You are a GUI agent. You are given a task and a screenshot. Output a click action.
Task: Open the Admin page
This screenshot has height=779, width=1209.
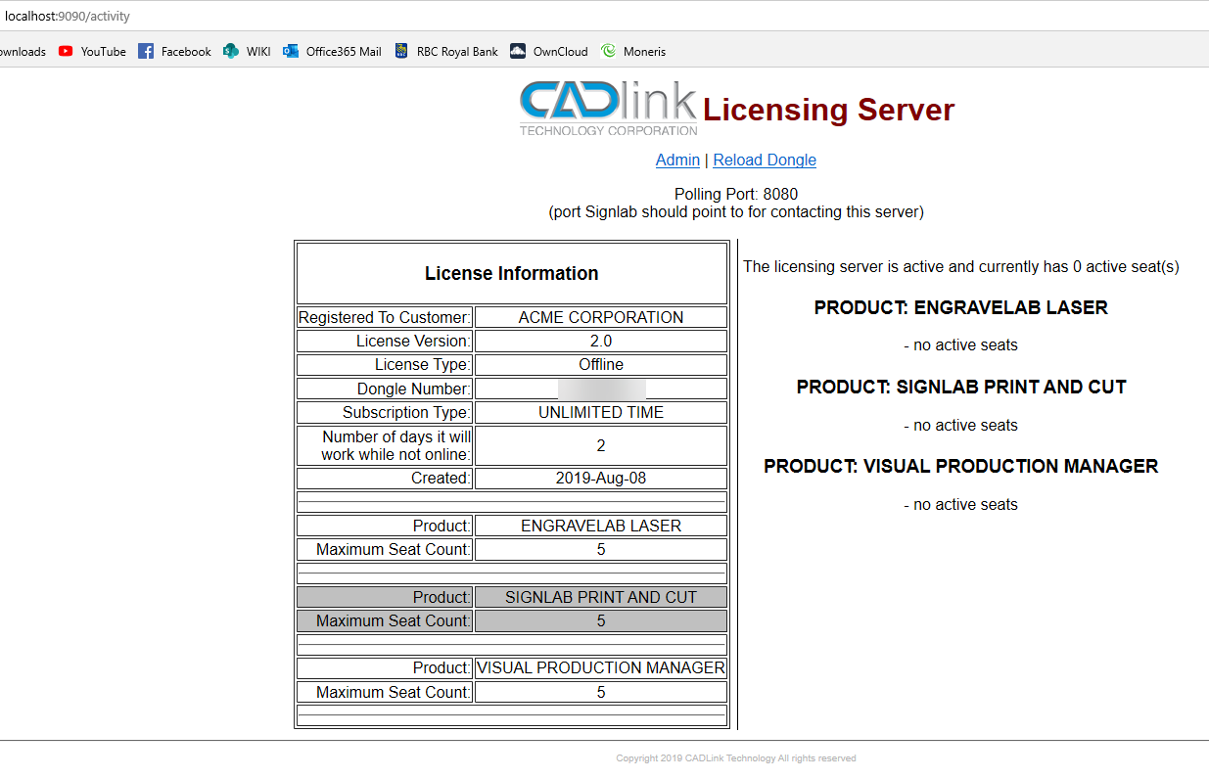(677, 160)
